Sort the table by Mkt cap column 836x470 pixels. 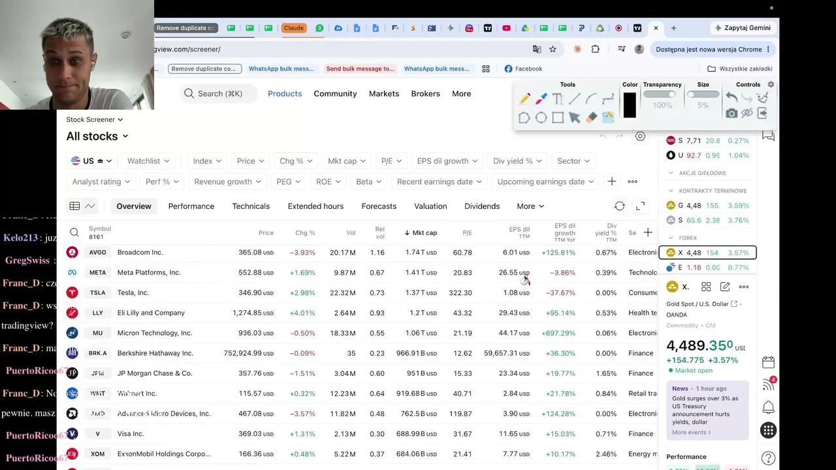pyautogui.click(x=421, y=233)
